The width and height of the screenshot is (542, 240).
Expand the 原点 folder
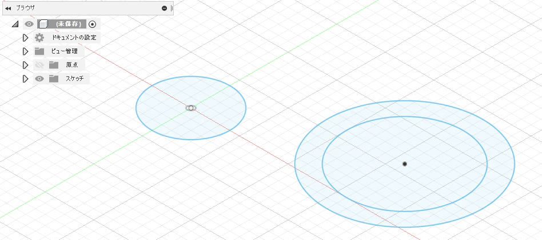tap(25, 65)
